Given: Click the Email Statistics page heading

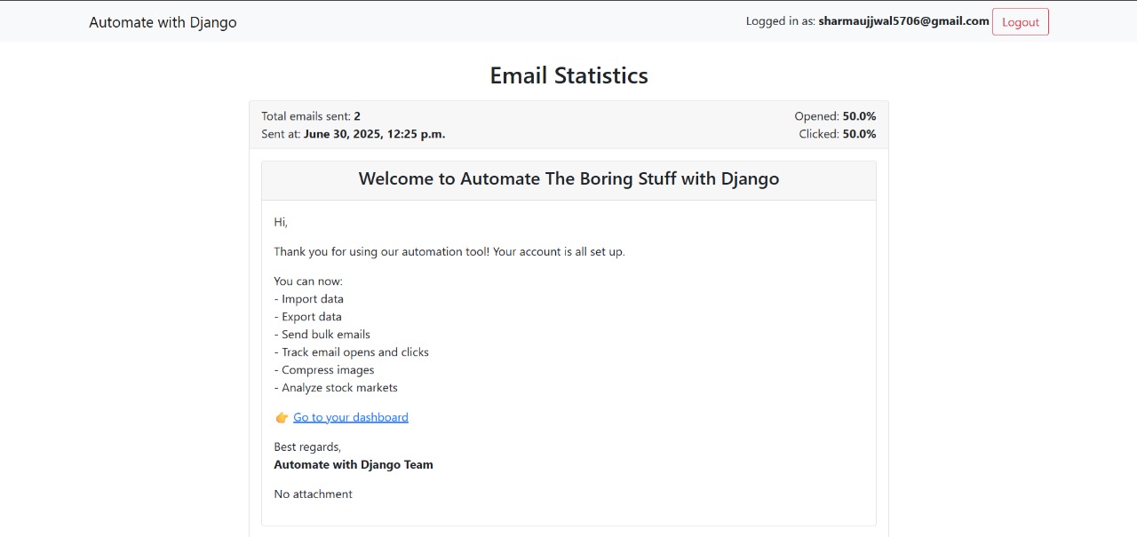Looking at the screenshot, I should (568, 75).
